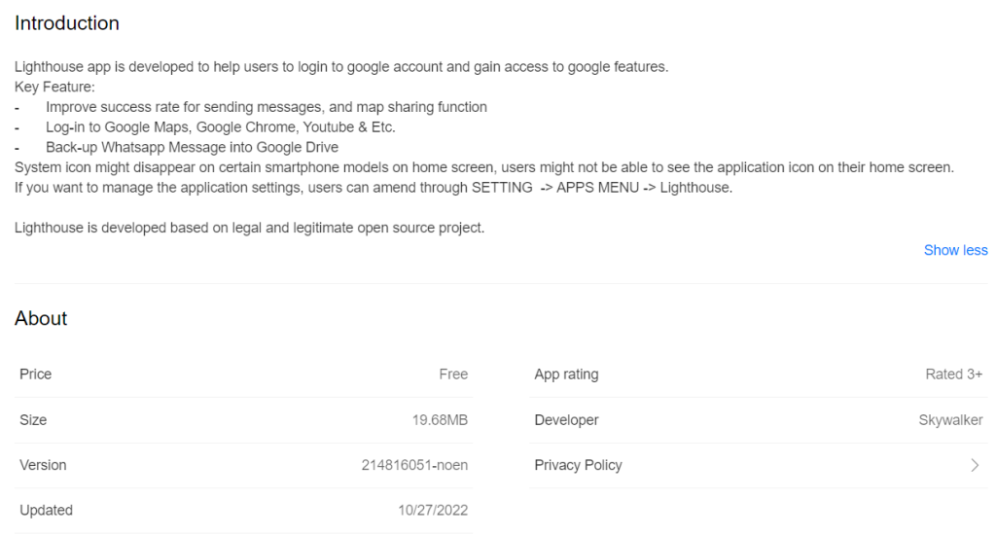Image resolution: width=996 pixels, height=536 pixels.
Task: Select the About section heading
Action: pyautogui.click(x=41, y=318)
